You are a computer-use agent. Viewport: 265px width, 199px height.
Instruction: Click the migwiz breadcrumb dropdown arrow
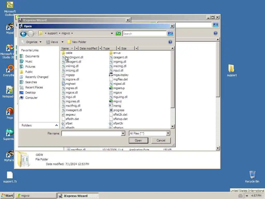(x=72, y=33)
